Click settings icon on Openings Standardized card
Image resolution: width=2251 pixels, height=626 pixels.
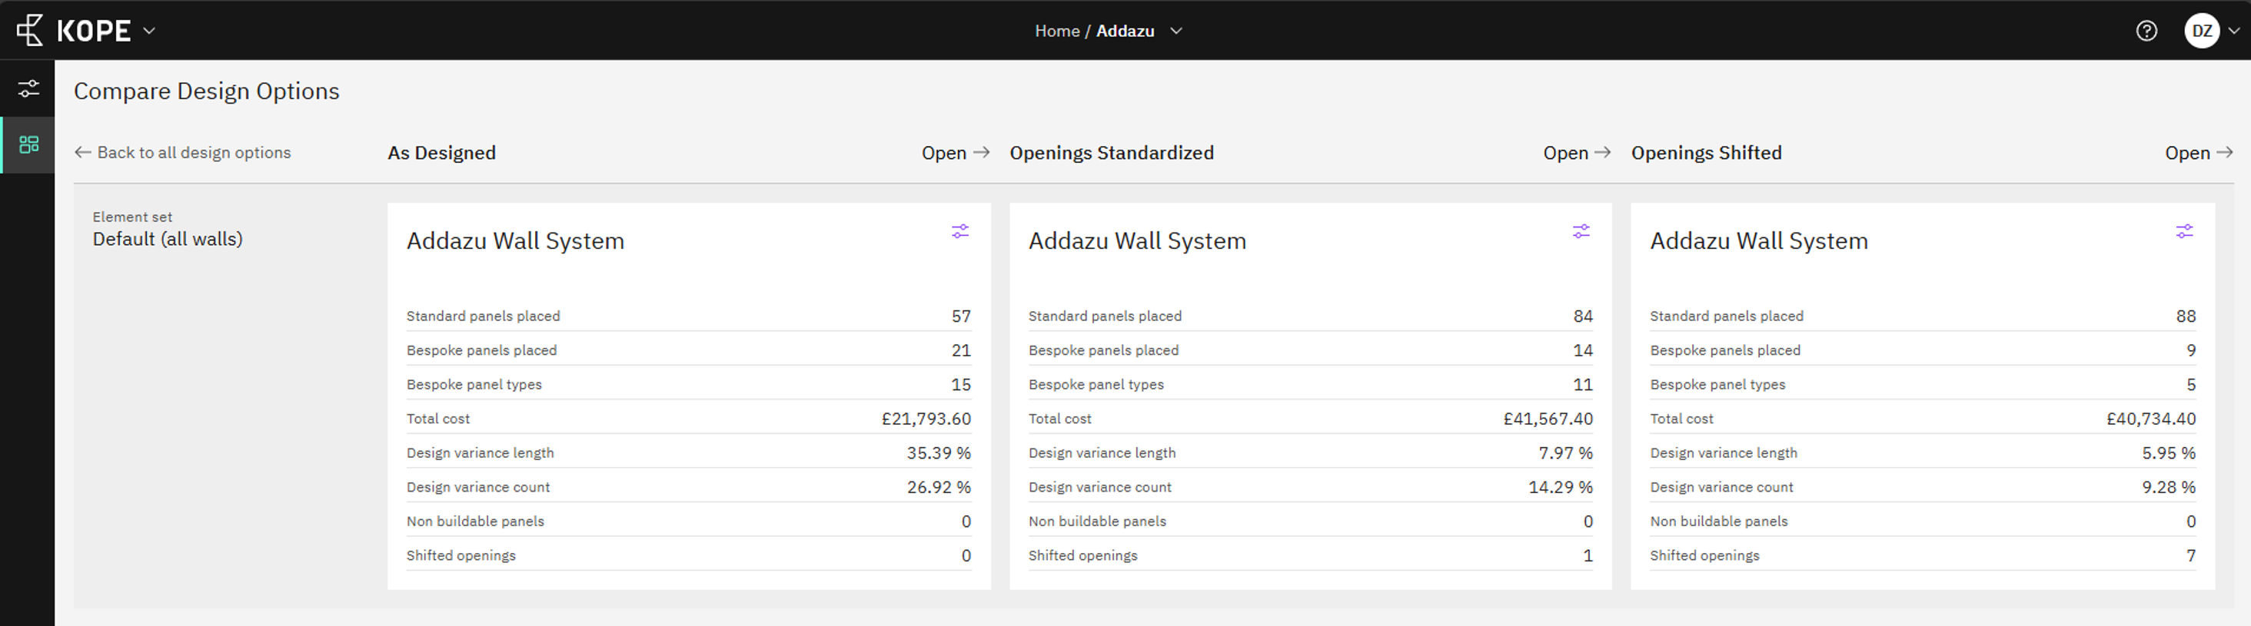point(1581,231)
